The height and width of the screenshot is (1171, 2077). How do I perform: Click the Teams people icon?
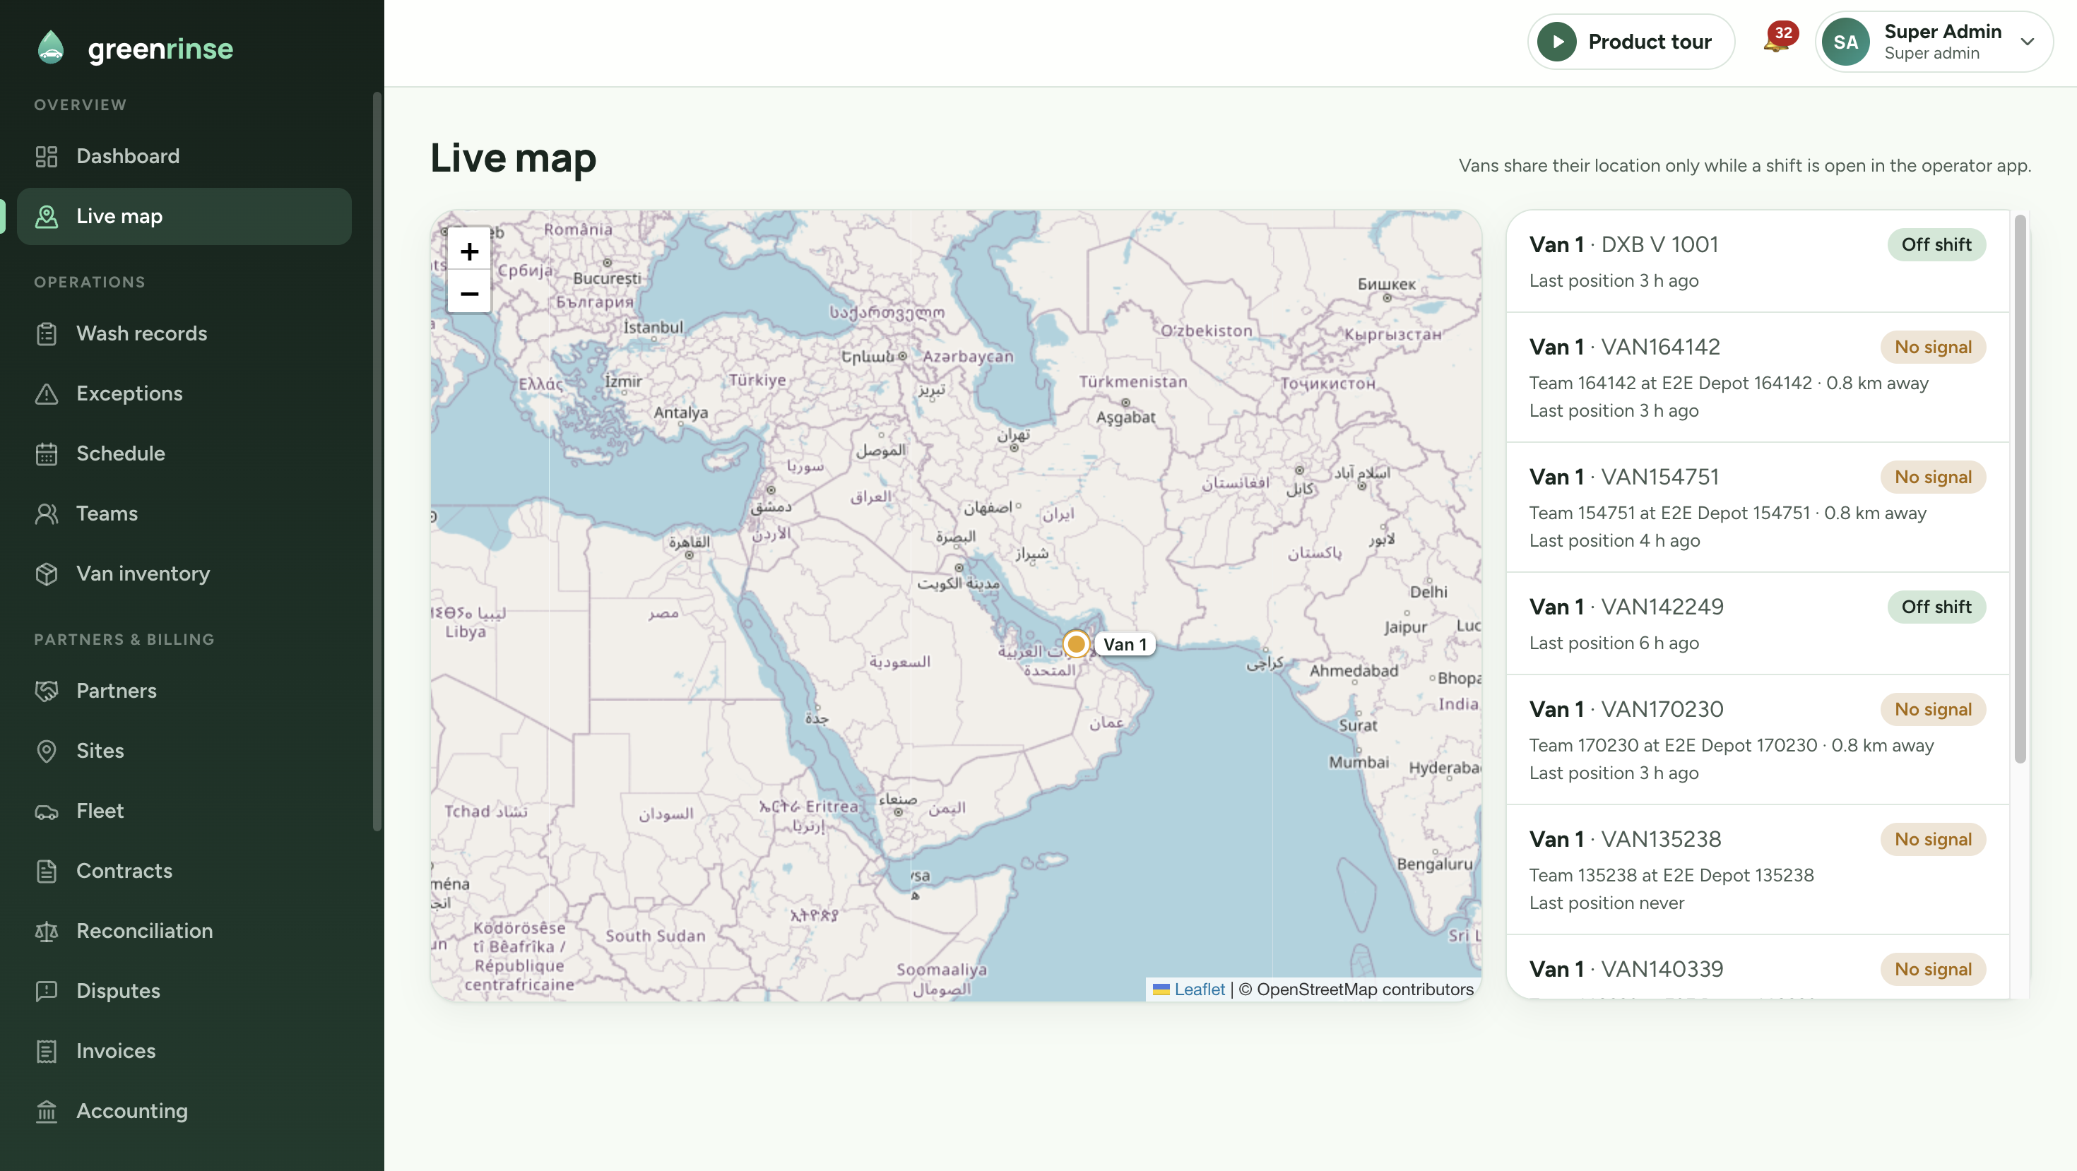coord(47,513)
